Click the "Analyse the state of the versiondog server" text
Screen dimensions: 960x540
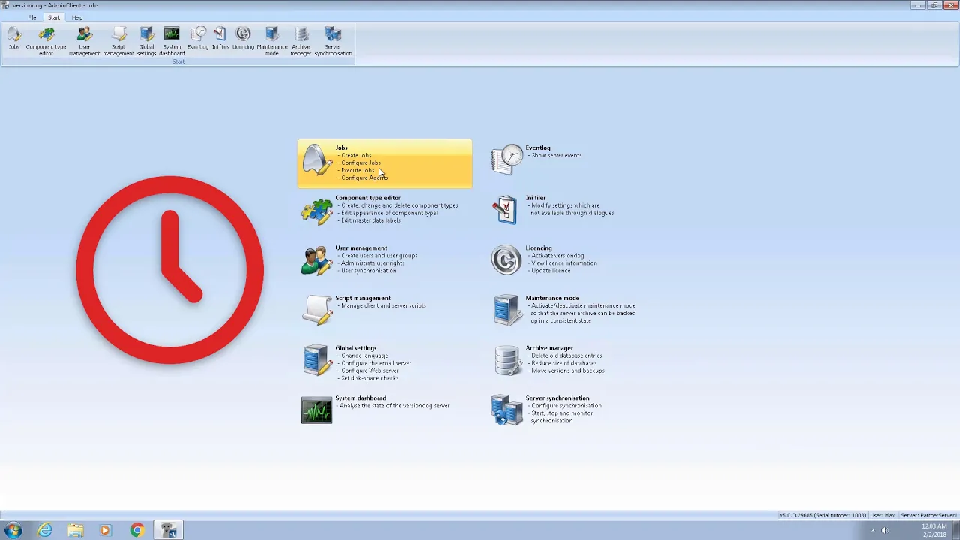coord(394,406)
